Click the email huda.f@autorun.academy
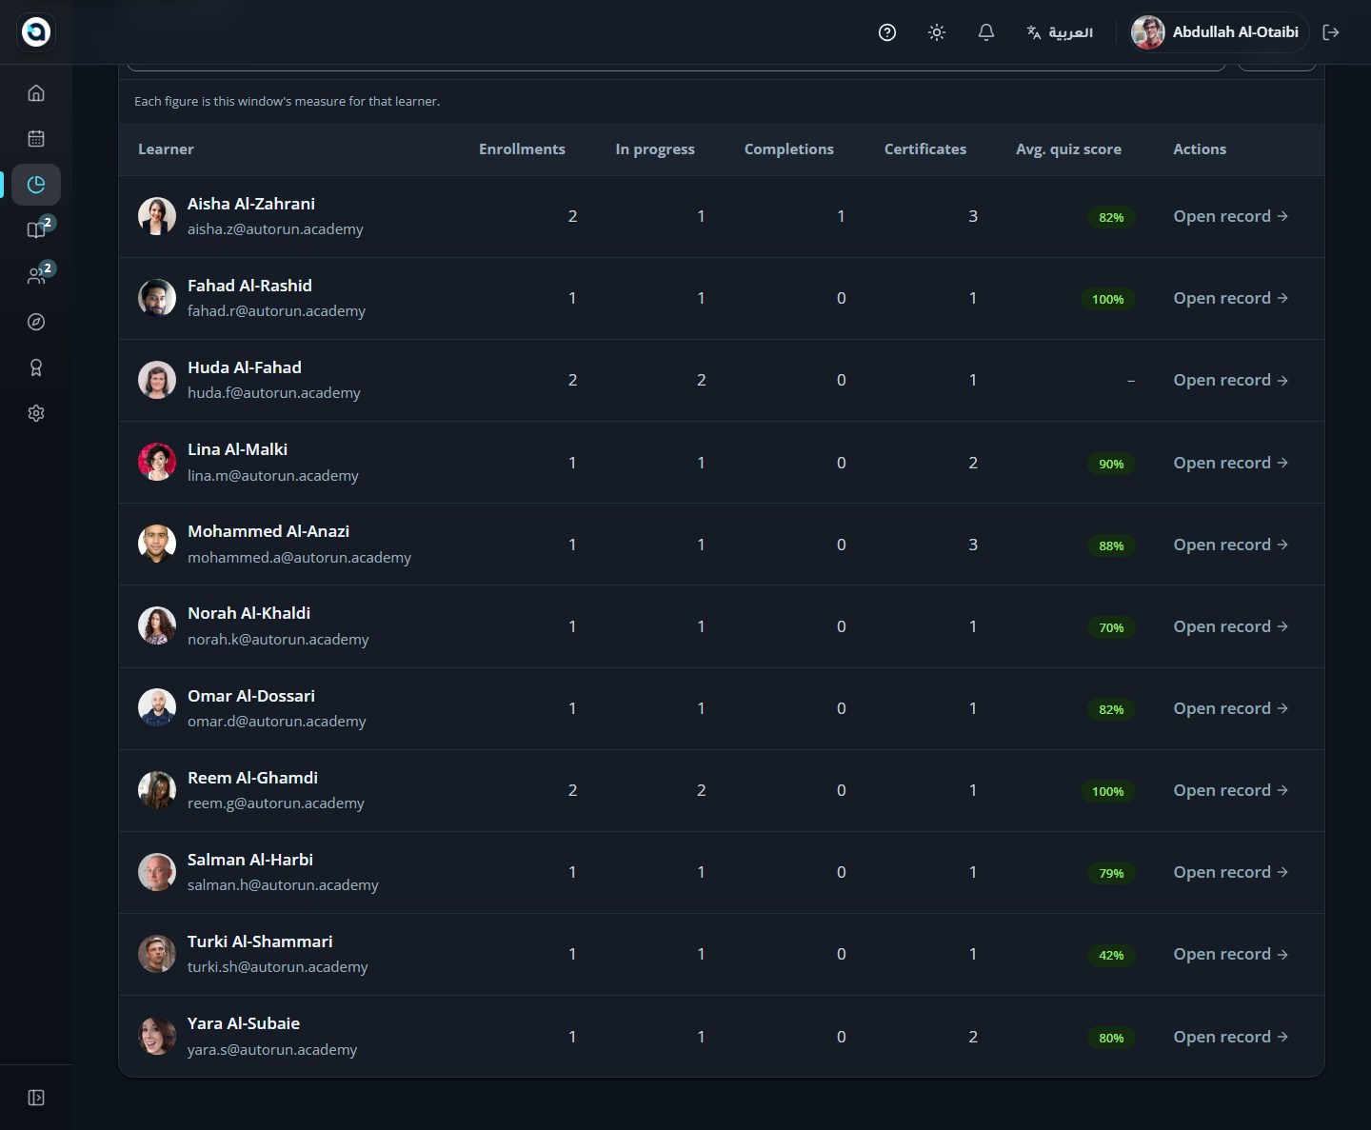Screen dimensions: 1371x1130 pyautogui.click(x=274, y=393)
